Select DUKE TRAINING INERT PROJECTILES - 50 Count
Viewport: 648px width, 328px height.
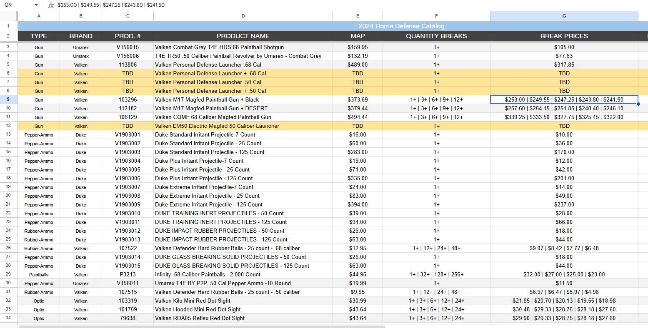point(243,213)
